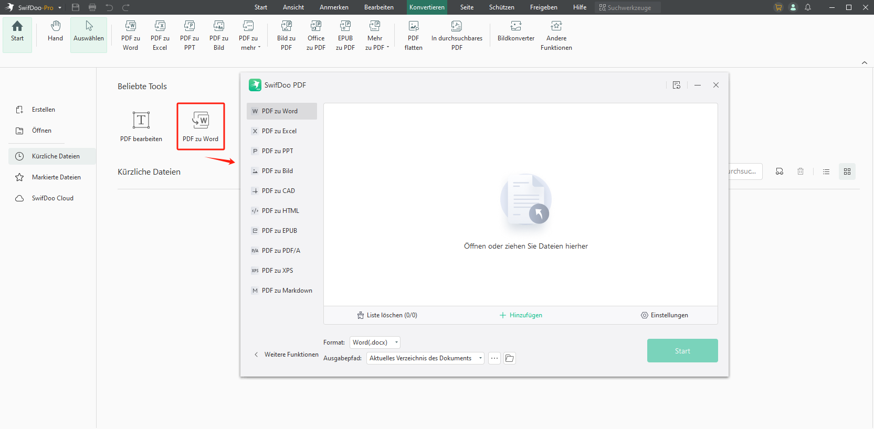Open the Seite menu tab
The height and width of the screenshot is (429, 874).
(x=467, y=7)
